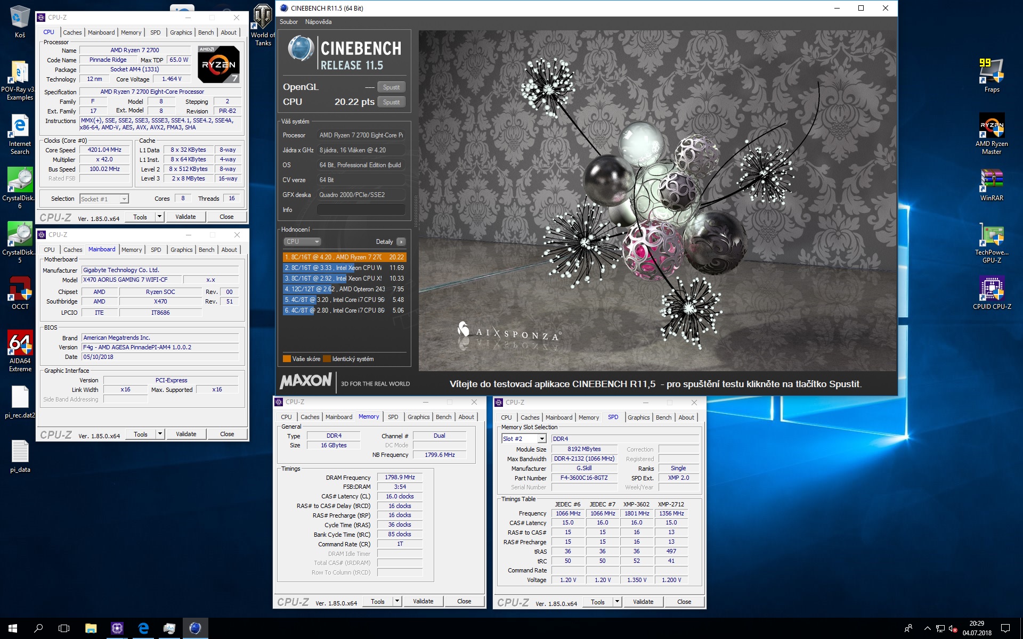Click Validate in the Memory CPU-Z window
The height and width of the screenshot is (639, 1023).
[x=423, y=601]
